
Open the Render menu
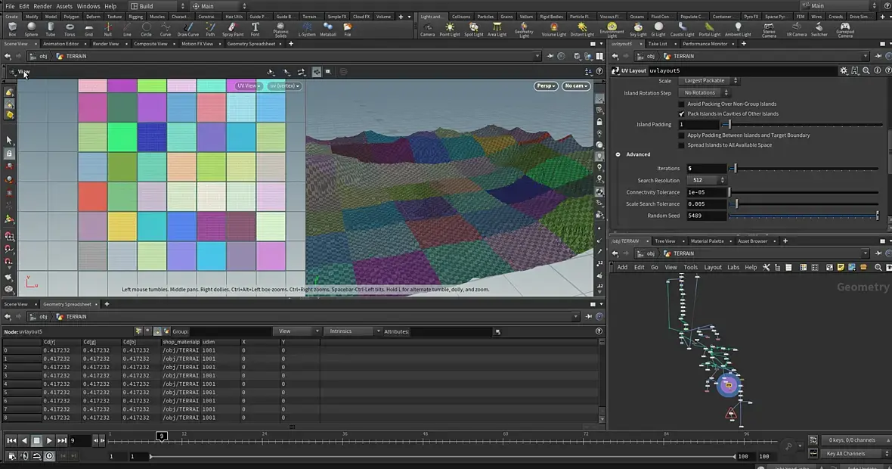42,6
